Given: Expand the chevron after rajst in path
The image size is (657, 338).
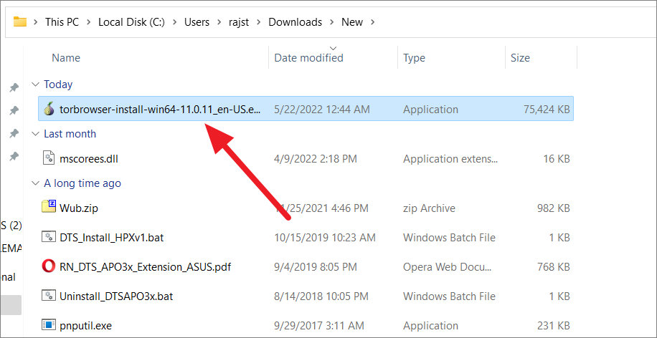Looking at the screenshot, I should [258, 22].
